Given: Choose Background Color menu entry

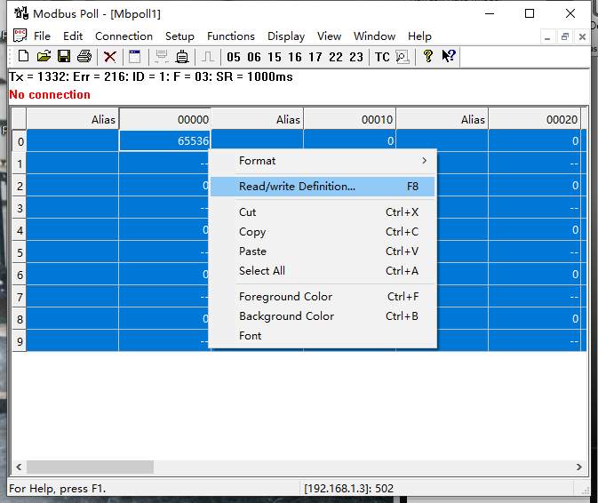Looking at the screenshot, I should coord(323,316).
